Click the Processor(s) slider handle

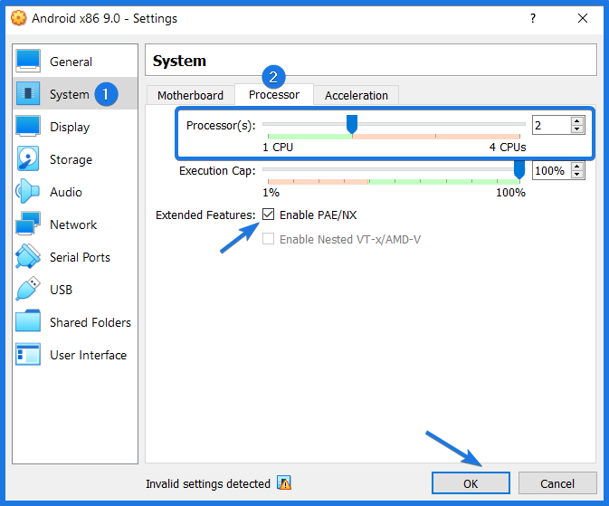[x=352, y=124]
